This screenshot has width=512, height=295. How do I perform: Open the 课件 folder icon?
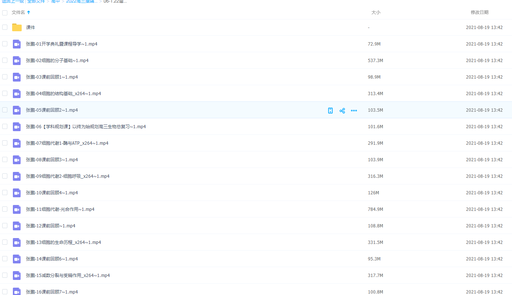17,28
